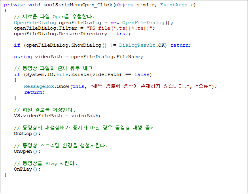The image size is (248, 194).
Task: Click the comment '// 동영상을 Play 시킨다.'
Action: coord(45,163)
